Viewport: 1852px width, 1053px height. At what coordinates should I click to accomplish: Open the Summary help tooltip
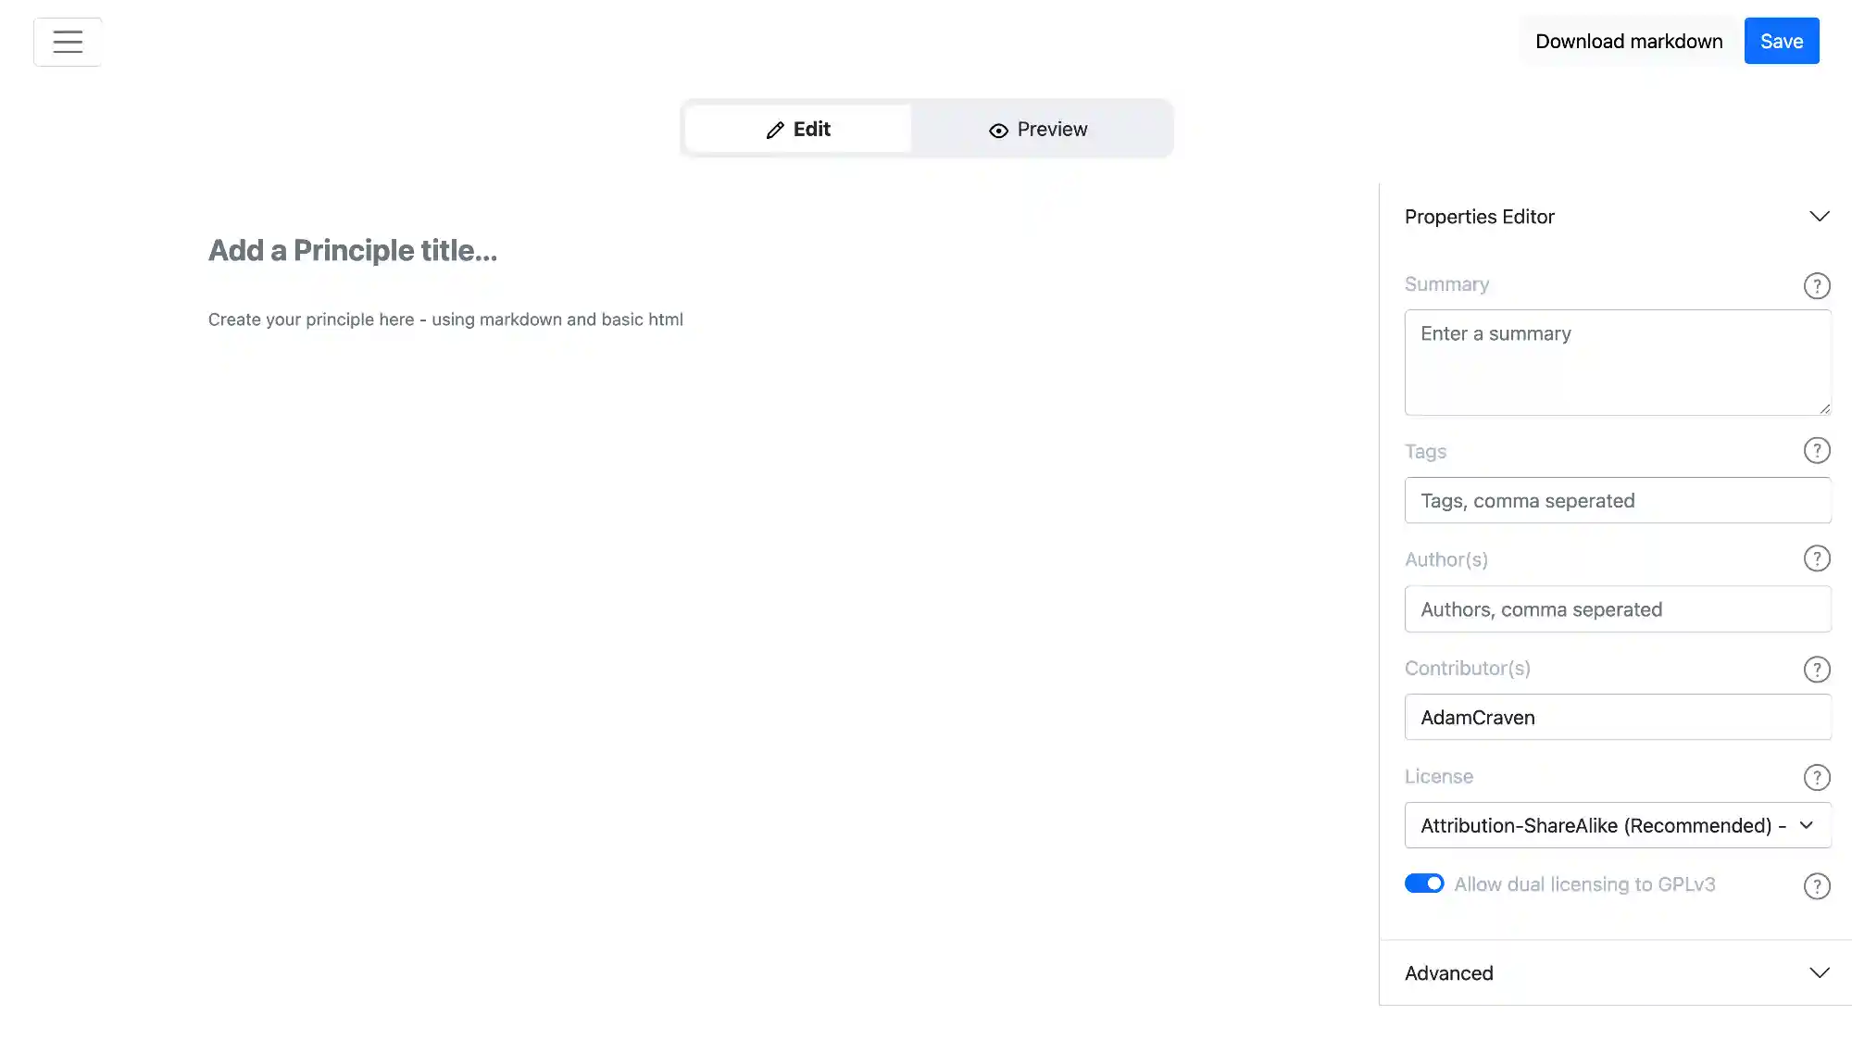pos(1816,285)
